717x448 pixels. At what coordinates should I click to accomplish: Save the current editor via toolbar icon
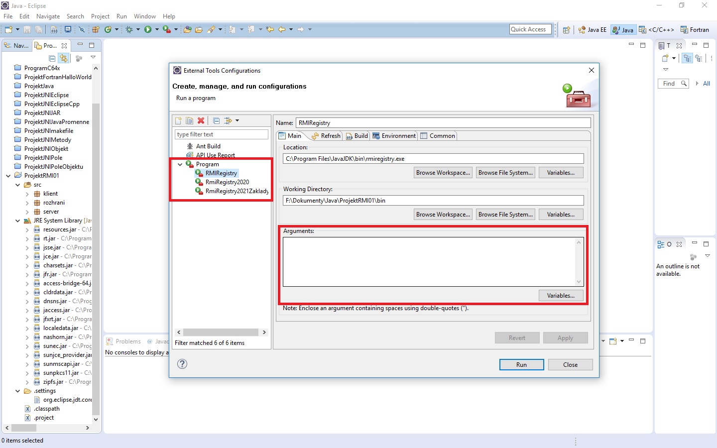(x=26, y=29)
